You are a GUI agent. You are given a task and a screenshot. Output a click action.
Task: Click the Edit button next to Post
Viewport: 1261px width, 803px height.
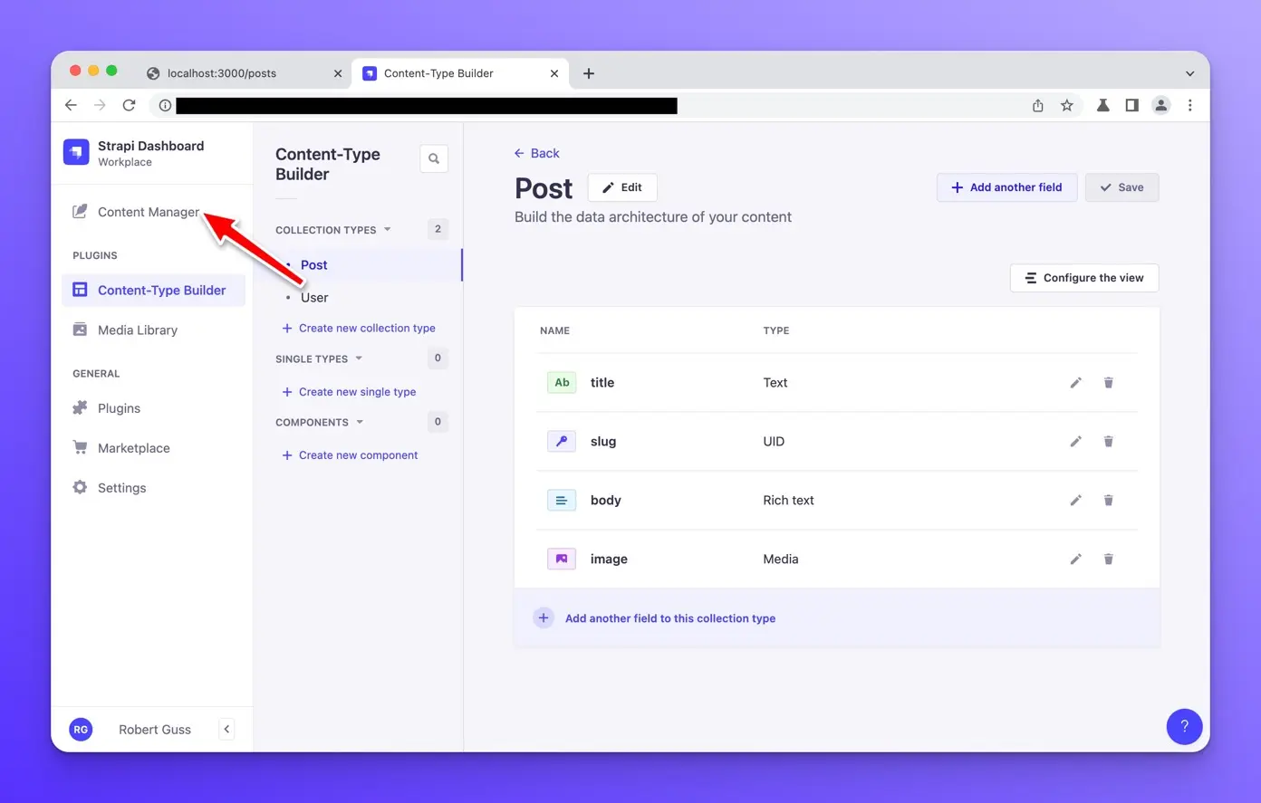pos(622,187)
